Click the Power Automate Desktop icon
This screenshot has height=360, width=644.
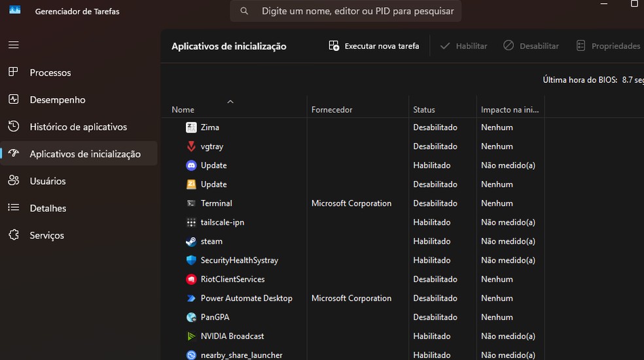click(191, 298)
